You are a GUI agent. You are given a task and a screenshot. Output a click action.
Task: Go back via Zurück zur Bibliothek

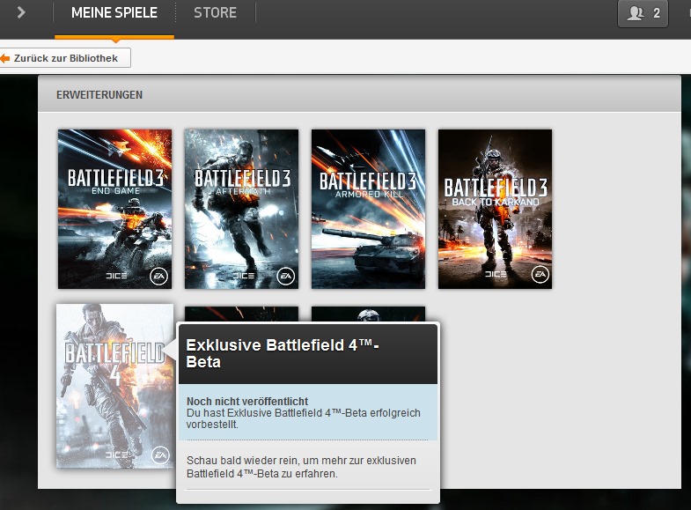[x=65, y=58]
